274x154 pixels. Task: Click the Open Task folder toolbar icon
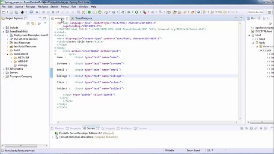(180, 12)
